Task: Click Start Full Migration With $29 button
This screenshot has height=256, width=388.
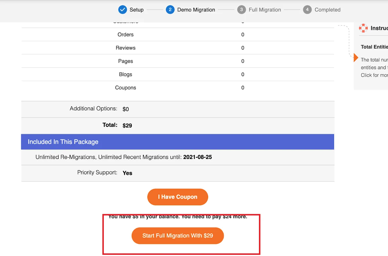Action: click(178, 236)
